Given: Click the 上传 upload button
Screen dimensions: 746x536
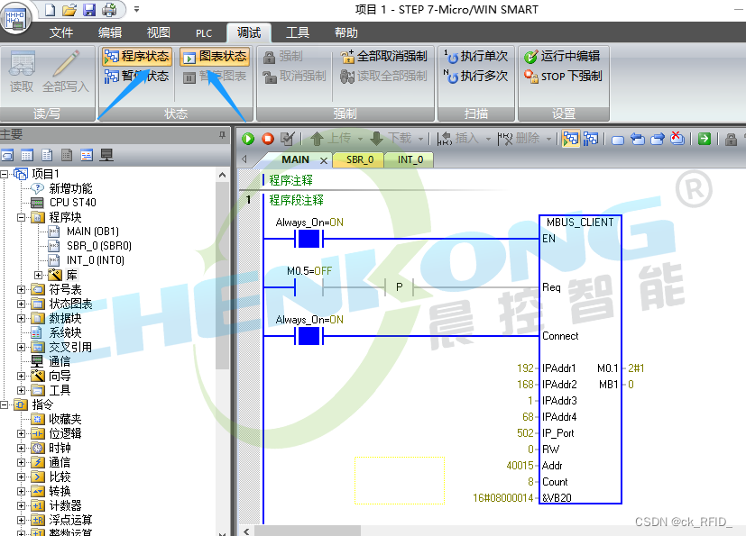Looking at the screenshot, I should (x=331, y=138).
